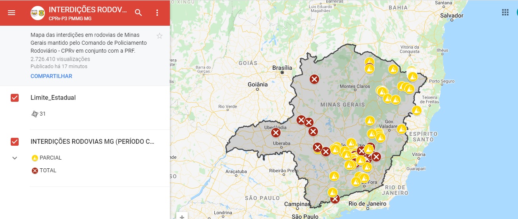Viewport: 518px width, 219px height.
Task: Collapse the PARCIAL/TOTAL legend chevron
Action: (15, 158)
